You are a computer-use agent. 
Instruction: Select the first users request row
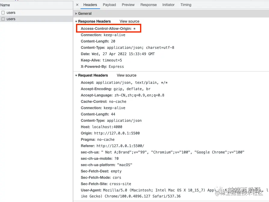click(x=36, y=13)
